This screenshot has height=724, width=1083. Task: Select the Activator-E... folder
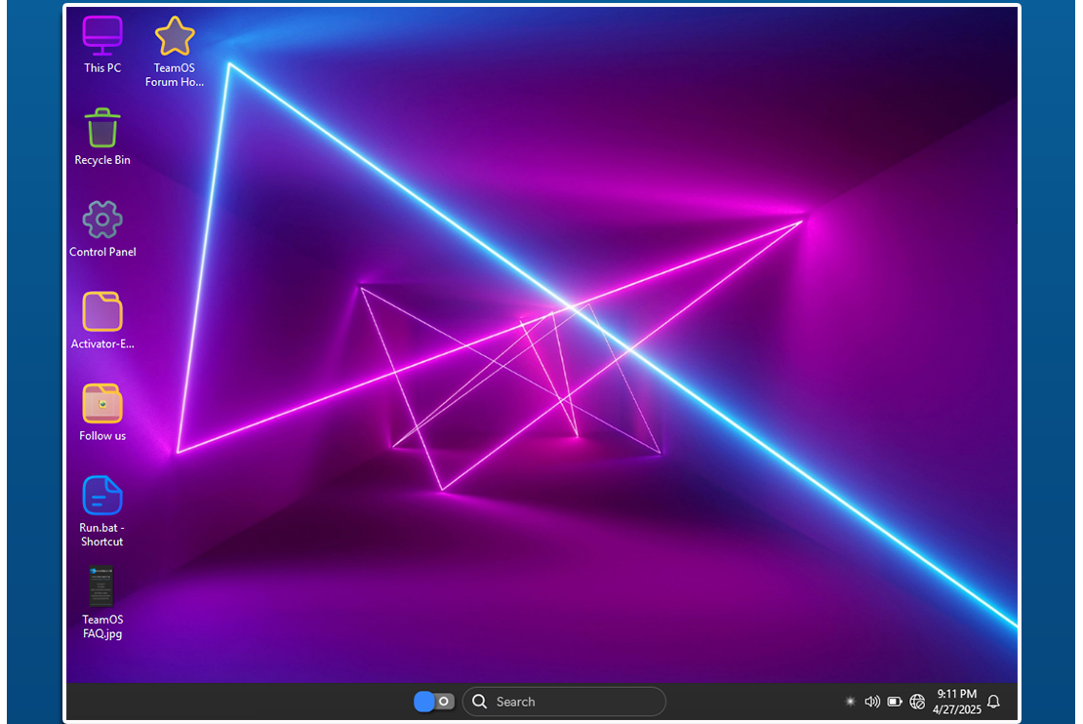coord(102,312)
